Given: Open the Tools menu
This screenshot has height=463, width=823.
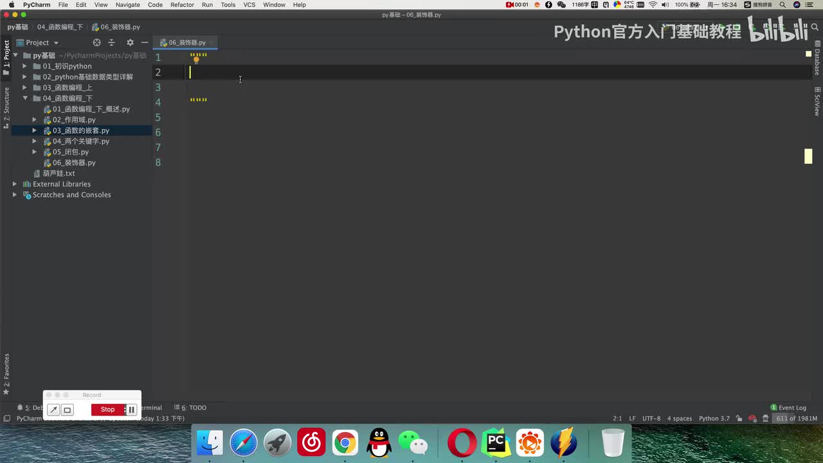Looking at the screenshot, I should point(228,5).
